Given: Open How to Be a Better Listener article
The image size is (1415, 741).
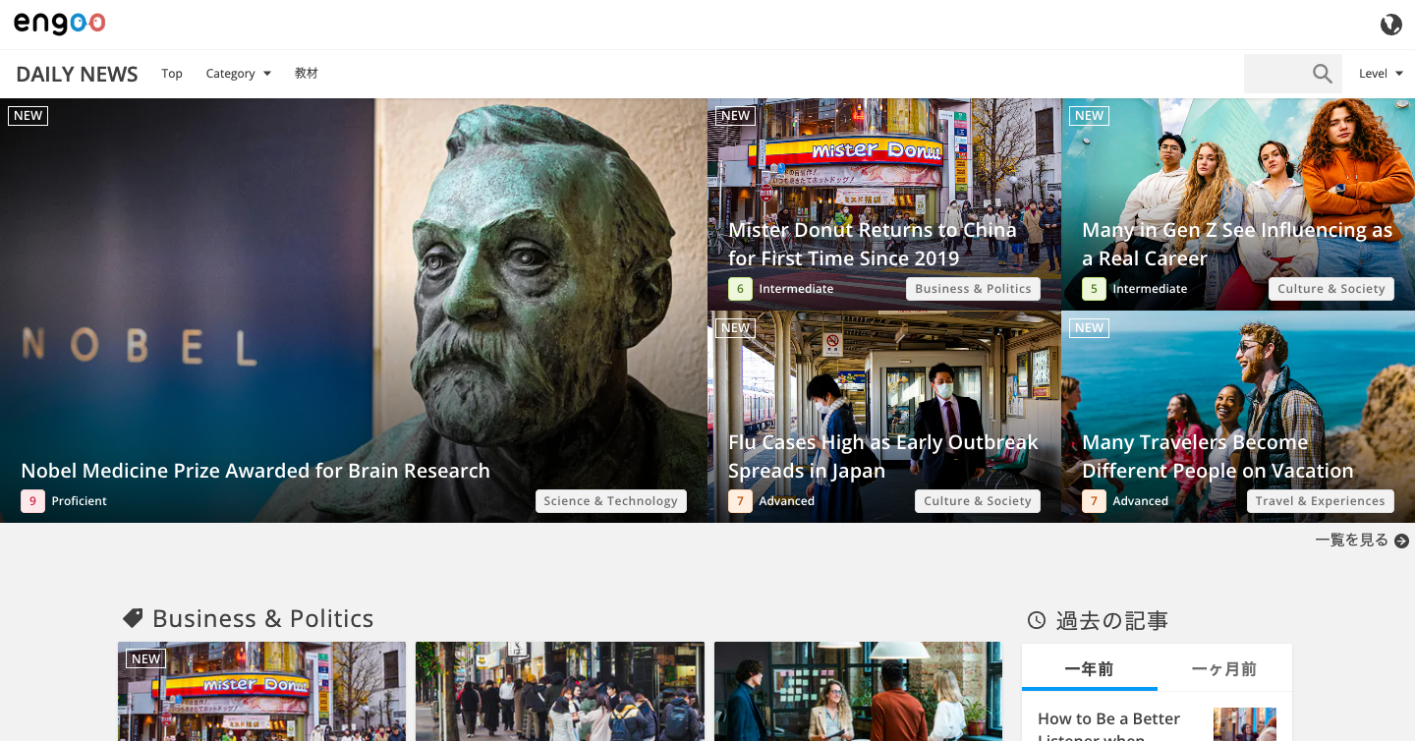Looking at the screenshot, I should [x=1108, y=725].
